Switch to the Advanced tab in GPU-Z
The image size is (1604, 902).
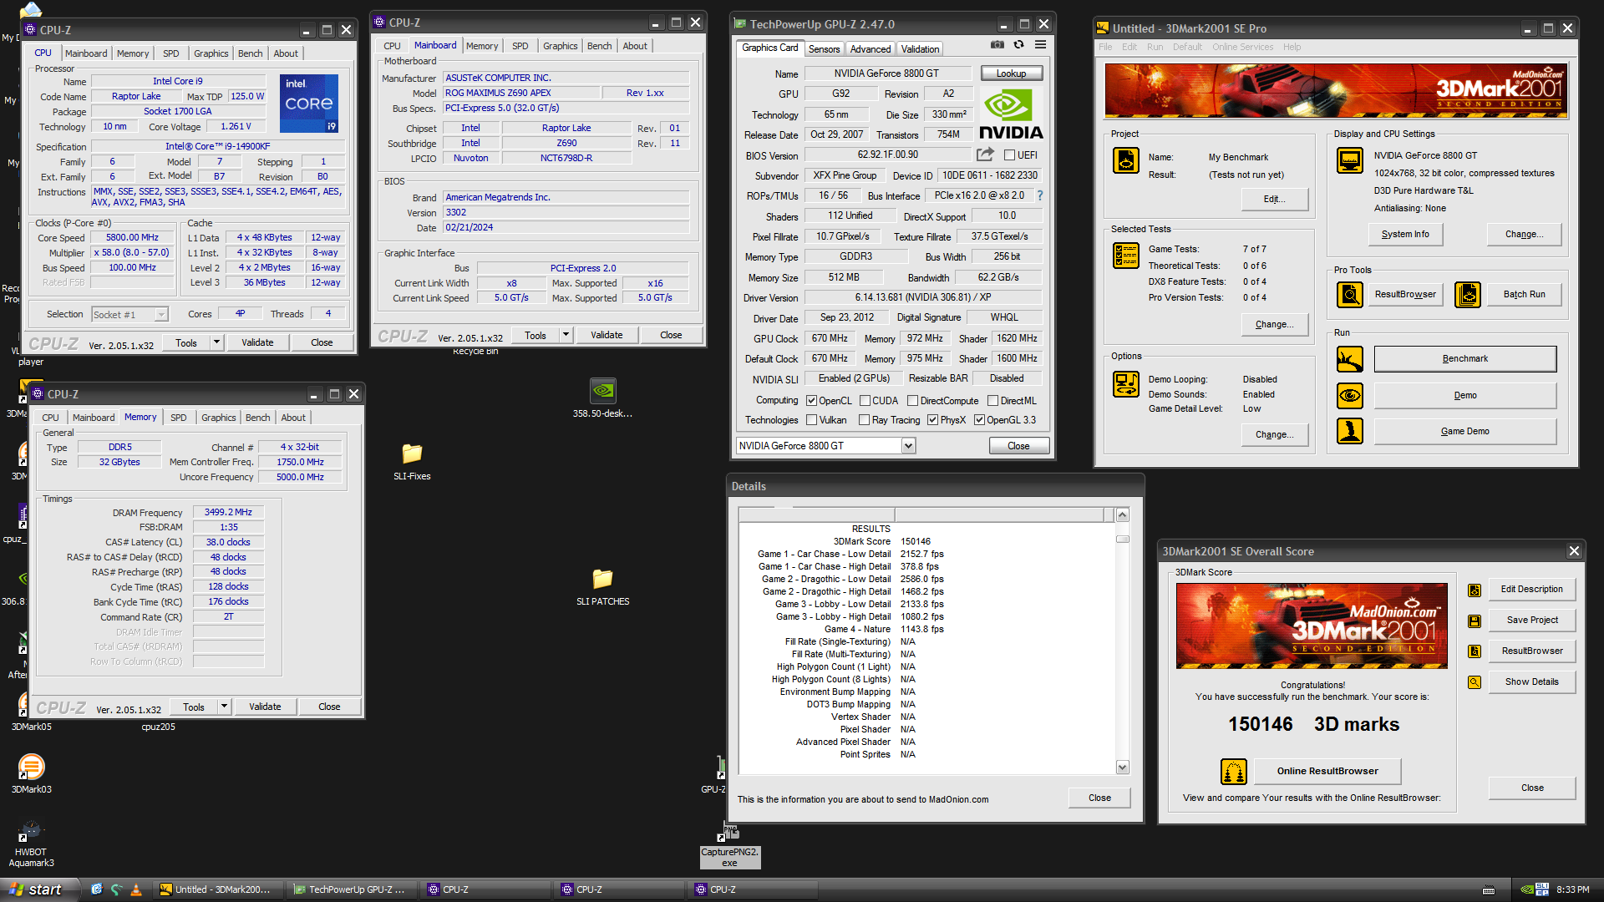[871, 49]
